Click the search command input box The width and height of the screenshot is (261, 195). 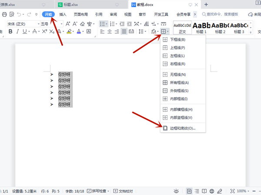[x=222, y=14]
